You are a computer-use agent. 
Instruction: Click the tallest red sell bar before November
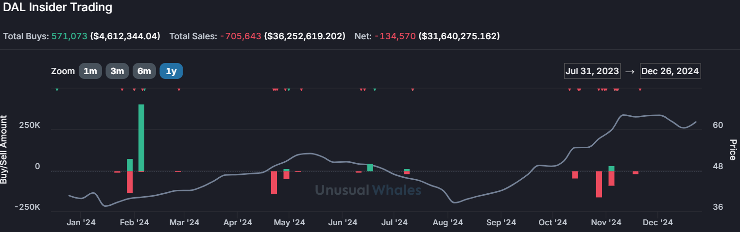tap(599, 184)
